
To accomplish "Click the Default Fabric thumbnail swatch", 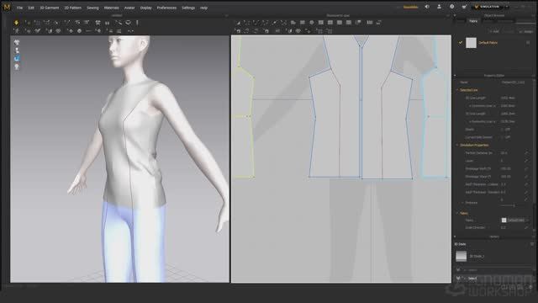I will (471, 43).
